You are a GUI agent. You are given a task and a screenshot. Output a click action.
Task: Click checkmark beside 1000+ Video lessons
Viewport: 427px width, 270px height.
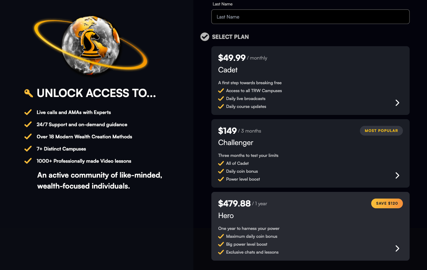point(28,161)
